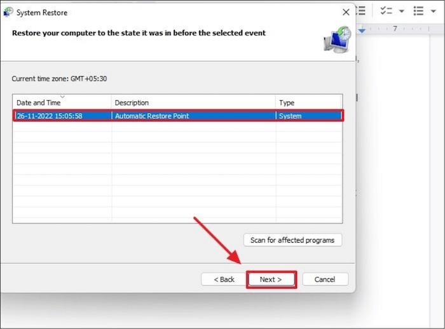Image resolution: width=445 pixels, height=329 pixels.
Task: Click the ruler indent marker in document
Action: point(362,30)
